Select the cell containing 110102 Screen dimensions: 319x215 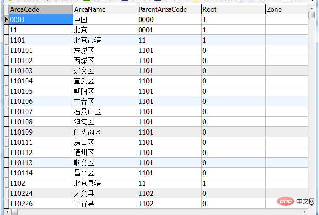click(41, 60)
